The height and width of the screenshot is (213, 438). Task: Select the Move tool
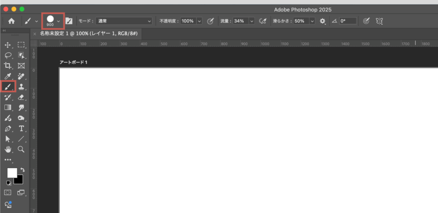[8, 45]
